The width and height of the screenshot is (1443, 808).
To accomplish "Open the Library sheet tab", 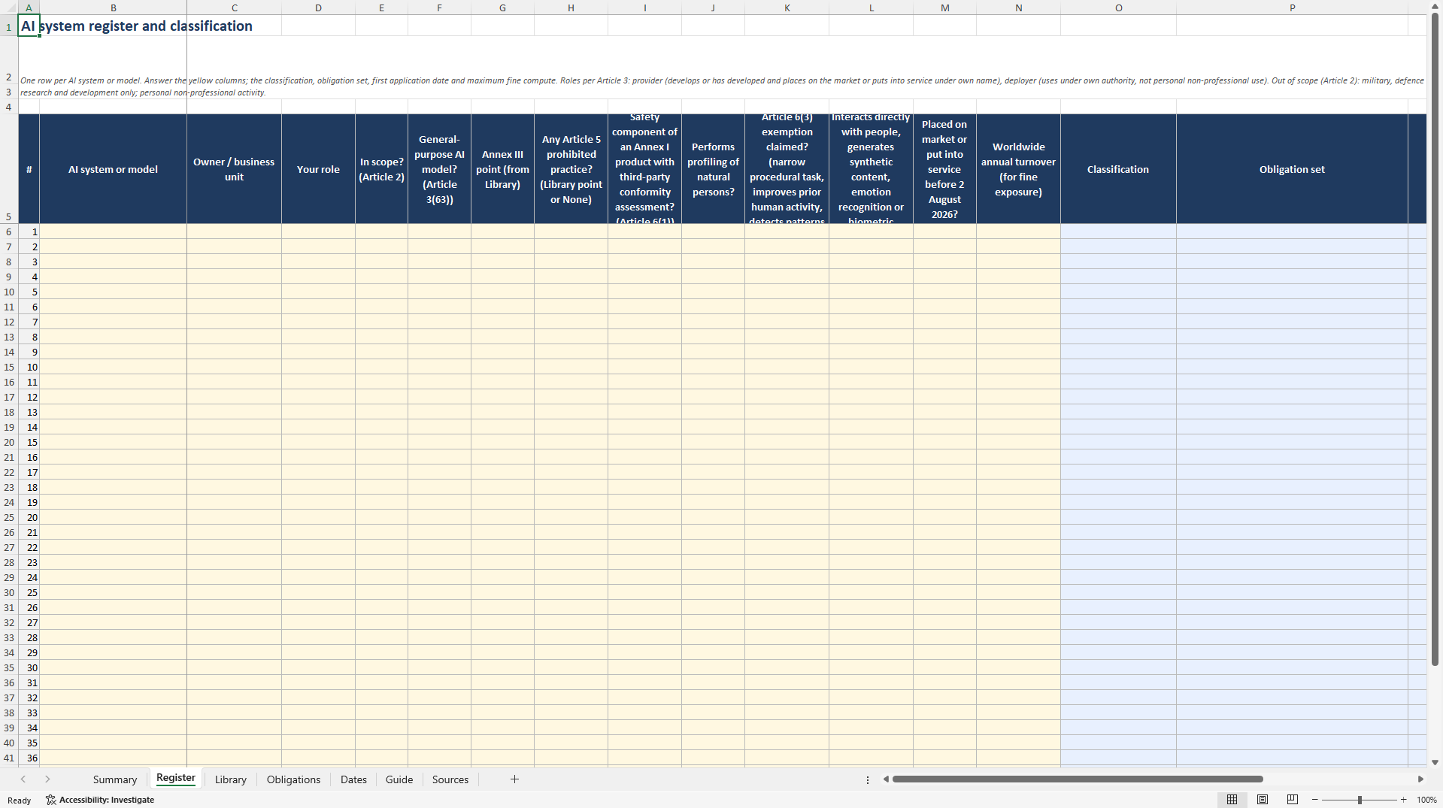I will coord(230,779).
